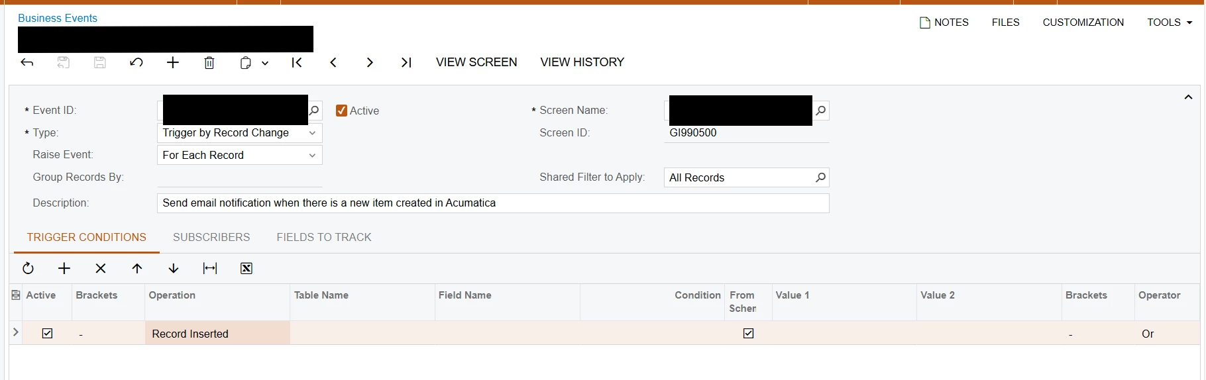This screenshot has height=380, width=1206.
Task: Click the back arrow icon in toolbar
Action: point(27,62)
